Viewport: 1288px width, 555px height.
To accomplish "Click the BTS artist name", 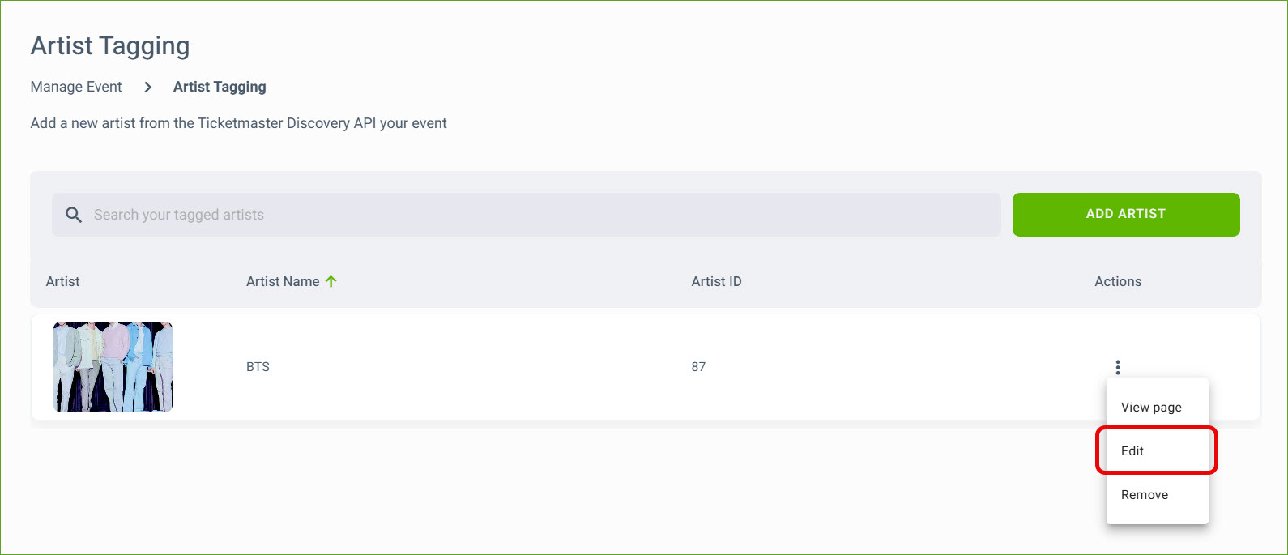I will click(258, 367).
